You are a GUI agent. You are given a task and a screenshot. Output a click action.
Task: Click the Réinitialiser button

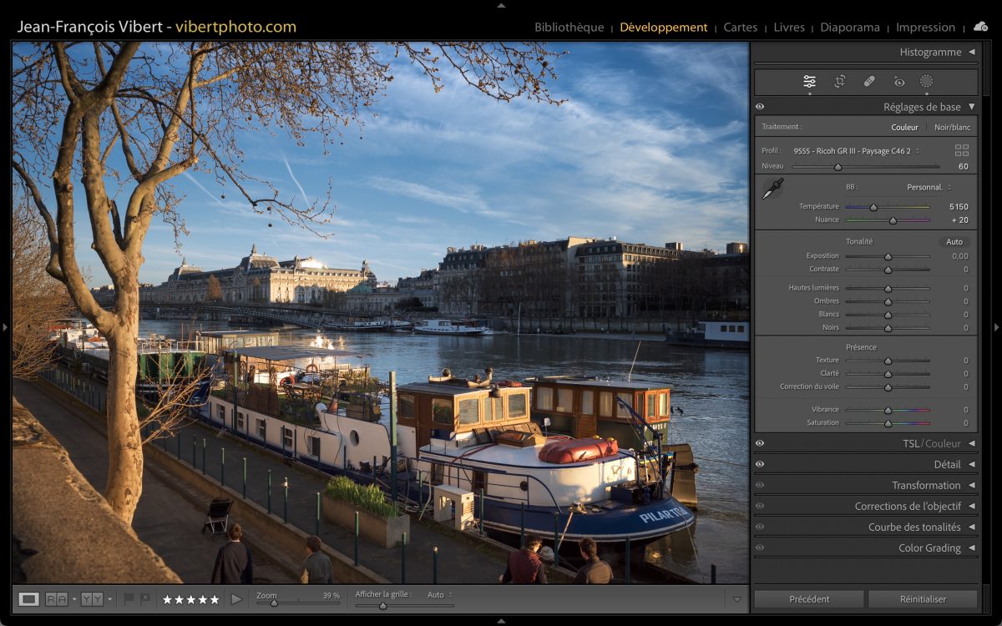point(923,599)
